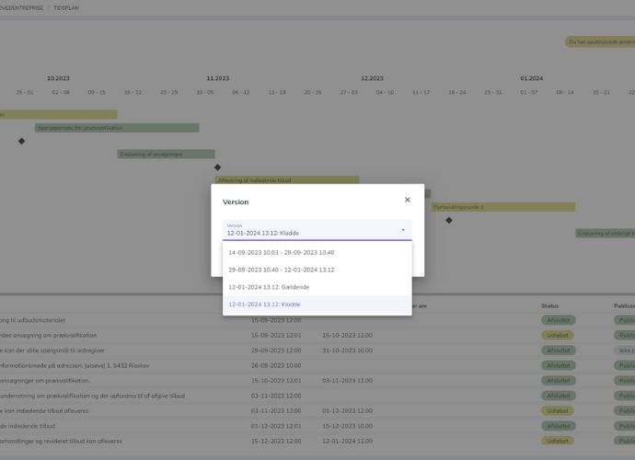Click the yellow unpublished changes banner
The width and height of the screenshot is (635, 460).
coord(600,41)
